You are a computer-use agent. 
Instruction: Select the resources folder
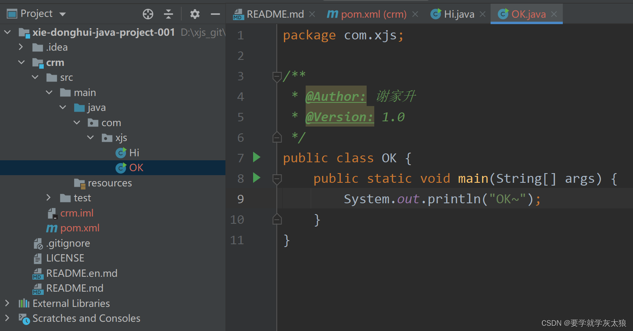click(113, 183)
